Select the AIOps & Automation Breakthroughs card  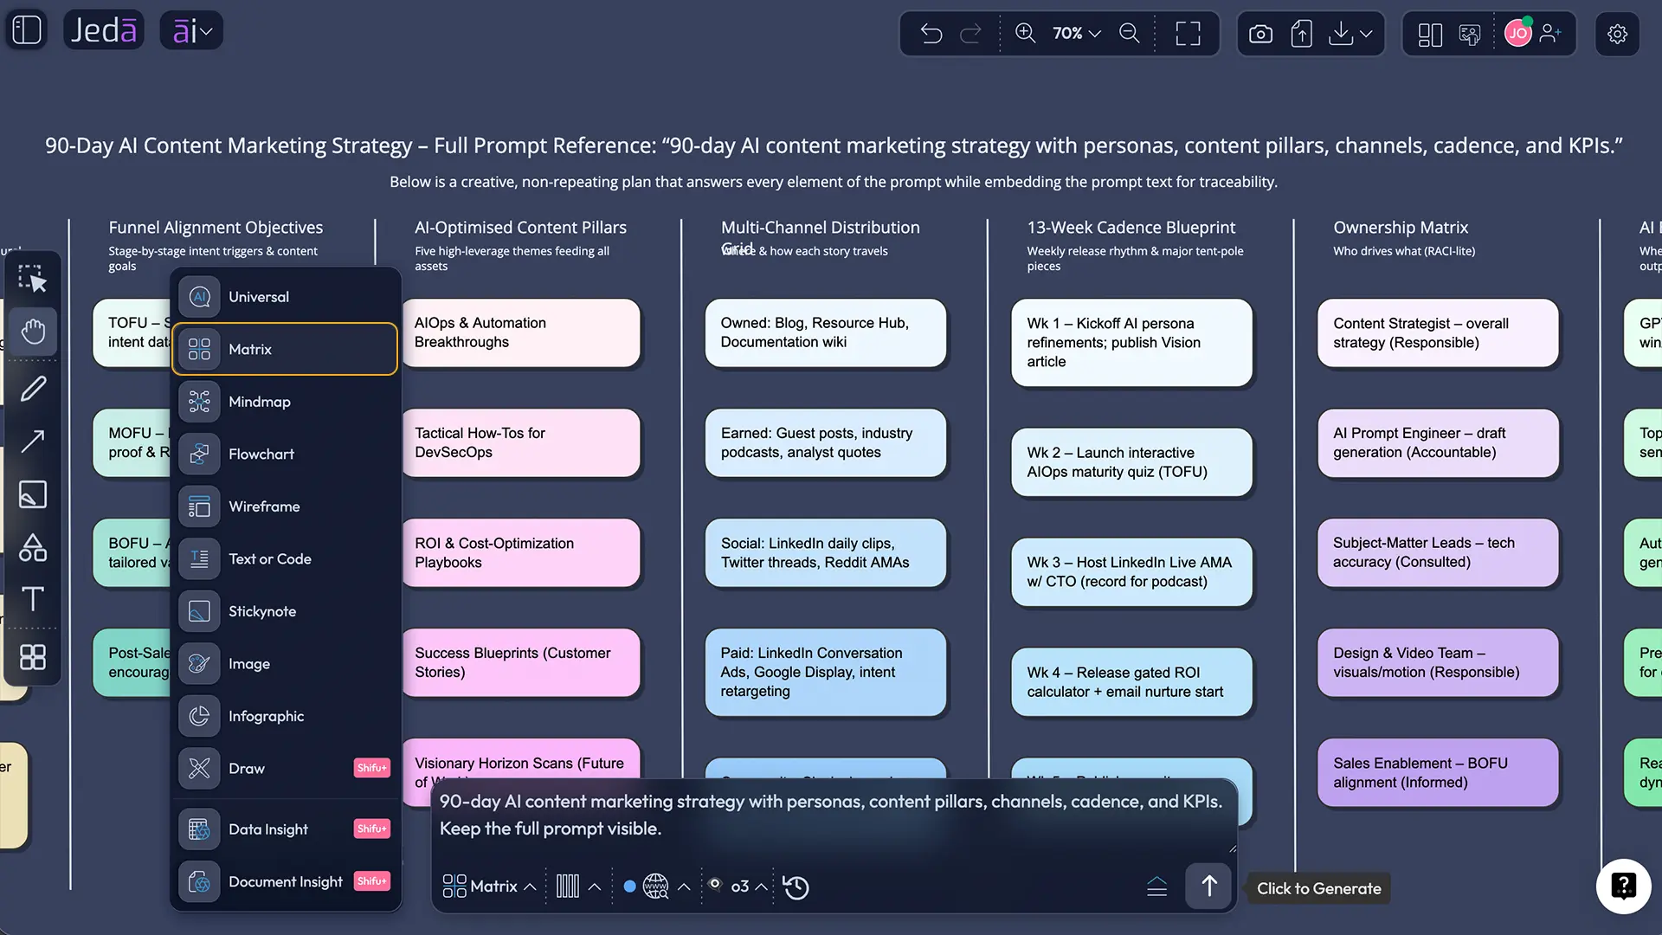coord(520,332)
